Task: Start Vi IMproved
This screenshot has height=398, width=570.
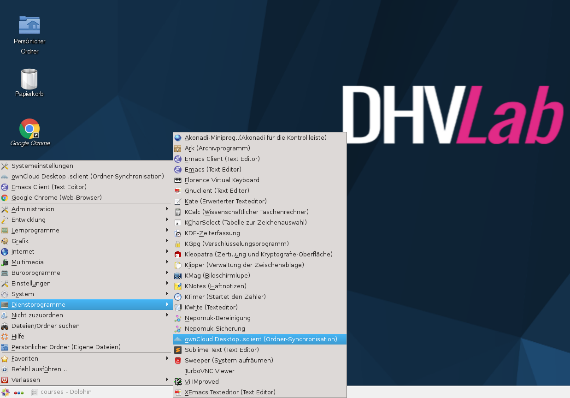Action: tap(260, 381)
